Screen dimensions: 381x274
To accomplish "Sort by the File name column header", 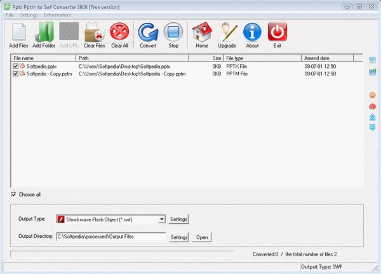I will coord(43,58).
